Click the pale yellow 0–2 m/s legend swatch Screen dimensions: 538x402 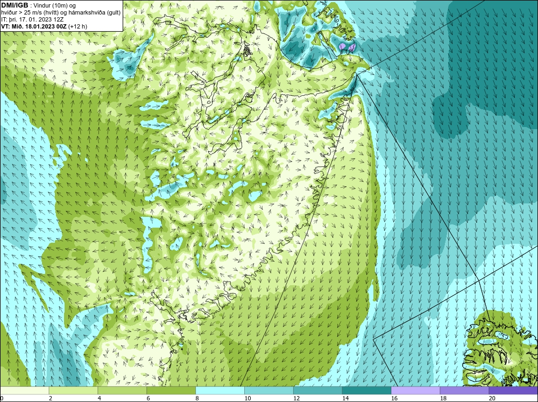(25, 391)
